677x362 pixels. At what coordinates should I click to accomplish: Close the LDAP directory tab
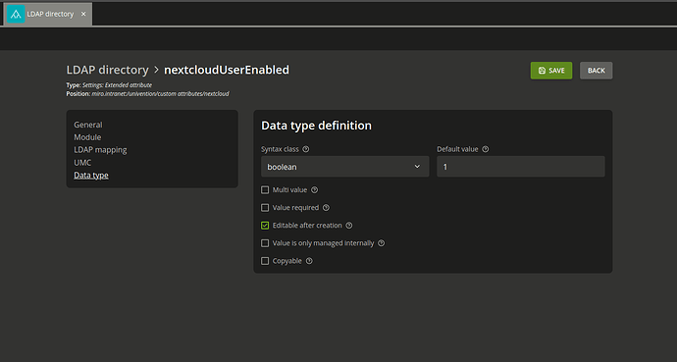tap(83, 15)
